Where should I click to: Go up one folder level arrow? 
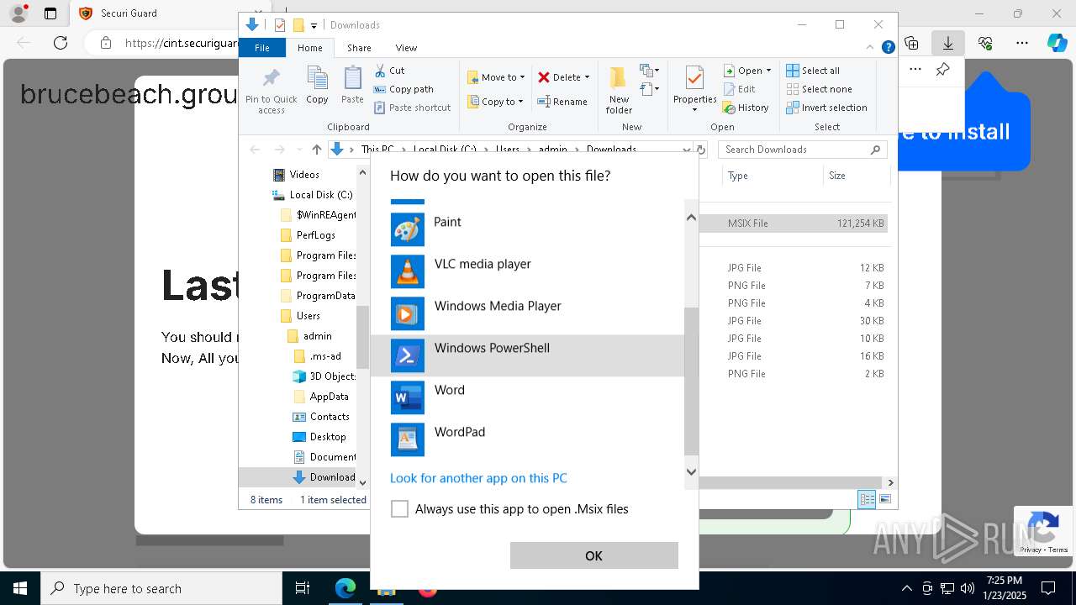(x=316, y=150)
